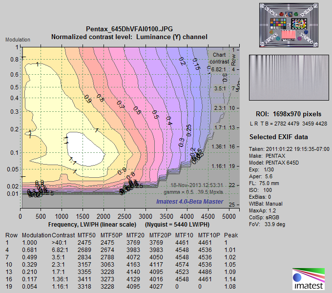332x293 pixels.
Task: Click the Imatest logo icon
Action: point(309,279)
